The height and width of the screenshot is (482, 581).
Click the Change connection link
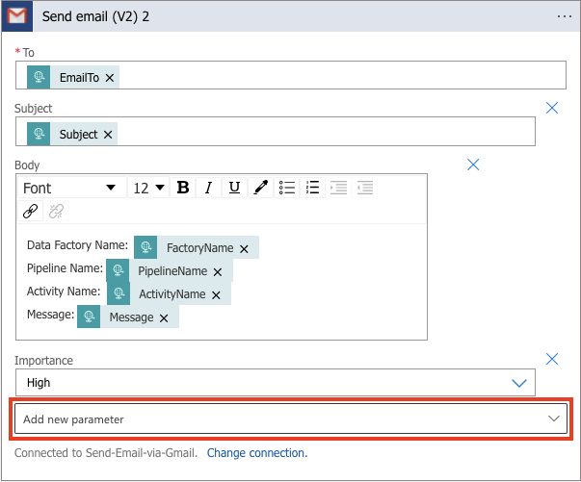[256, 452]
